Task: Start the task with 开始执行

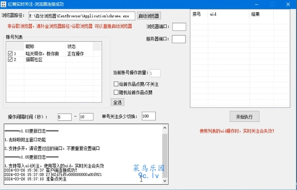Action: pyautogui.click(x=244, y=117)
